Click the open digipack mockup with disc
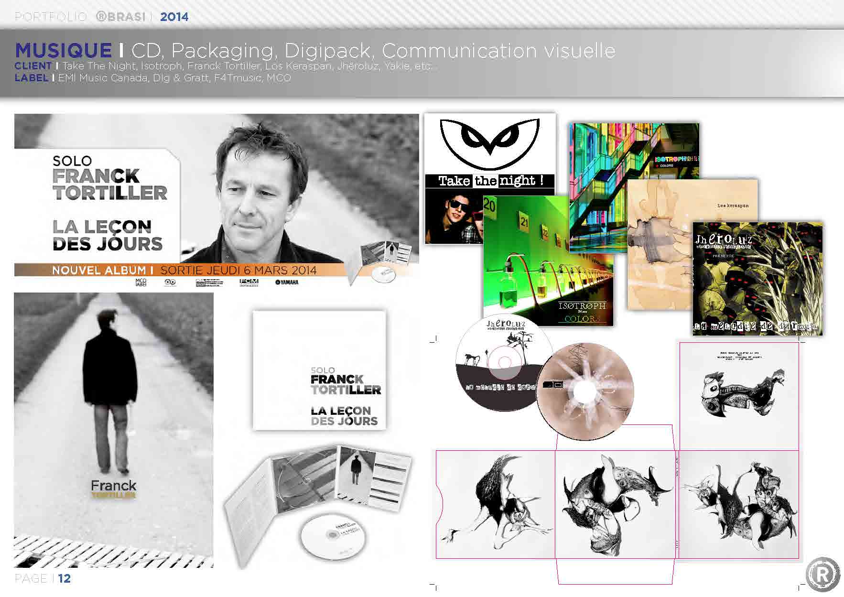 pos(319,501)
